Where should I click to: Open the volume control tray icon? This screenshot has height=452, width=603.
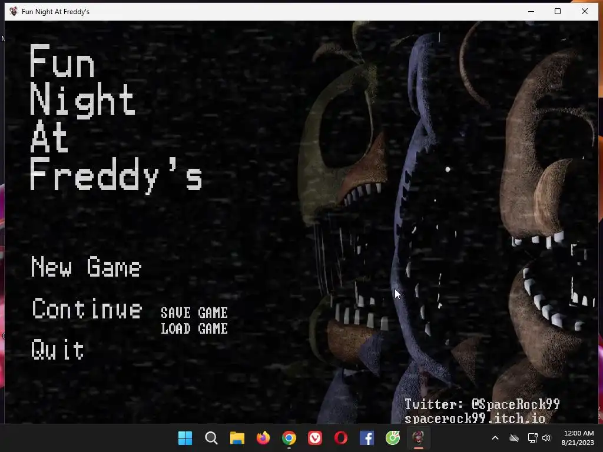(x=546, y=438)
